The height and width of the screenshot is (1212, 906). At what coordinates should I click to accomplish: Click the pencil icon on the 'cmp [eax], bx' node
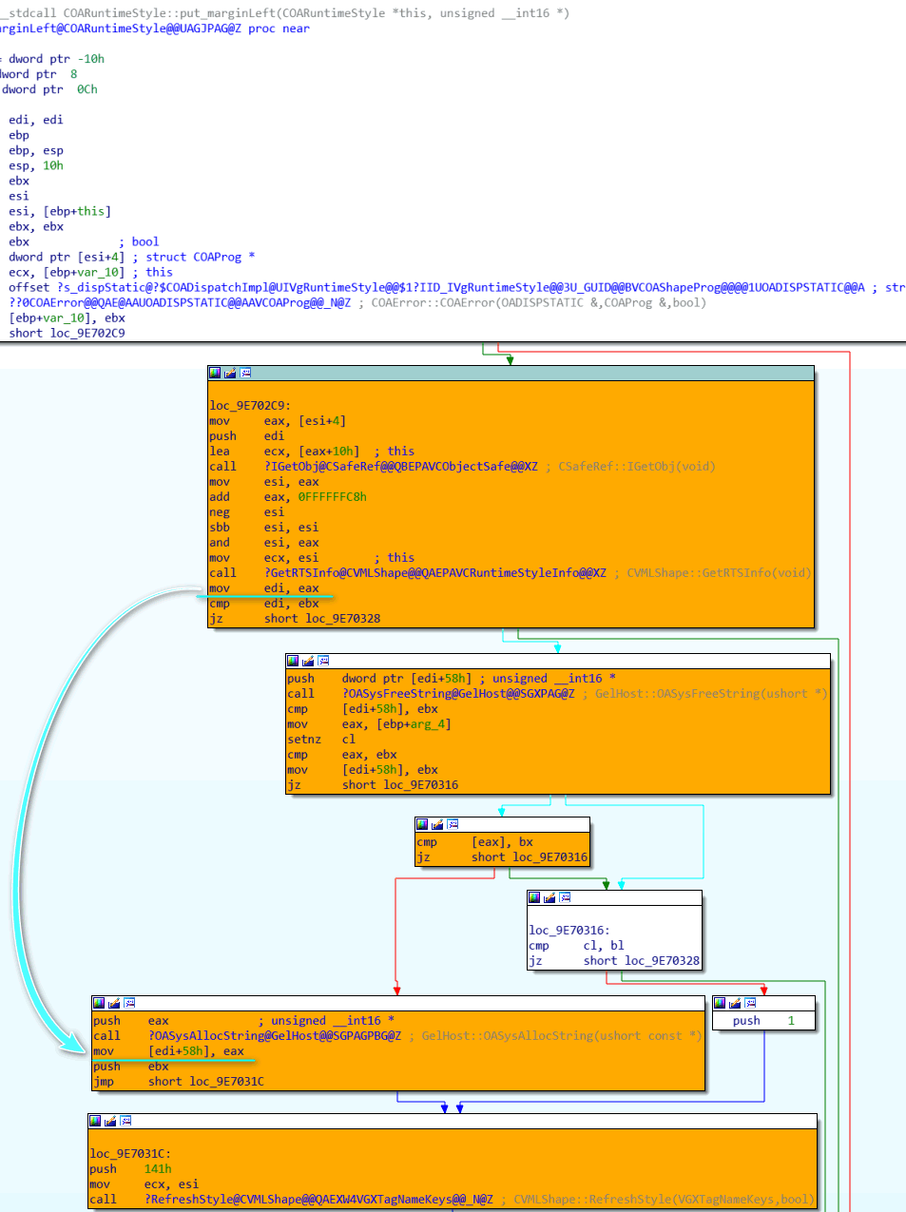(437, 824)
